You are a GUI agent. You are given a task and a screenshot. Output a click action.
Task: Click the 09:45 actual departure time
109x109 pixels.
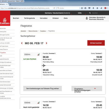[46, 70]
